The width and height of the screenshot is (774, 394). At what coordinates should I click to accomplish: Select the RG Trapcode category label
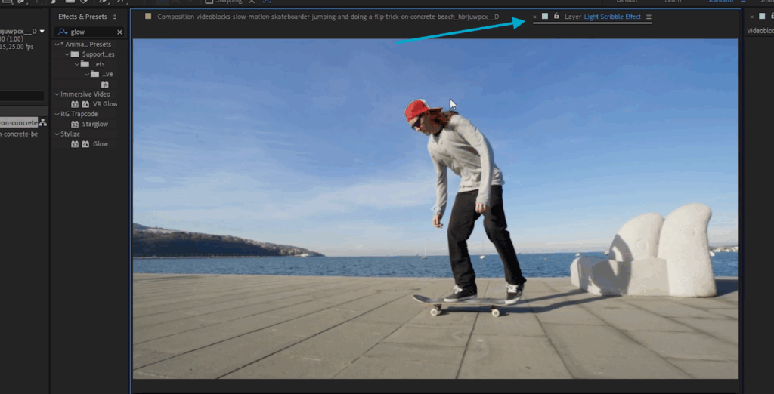pos(79,114)
